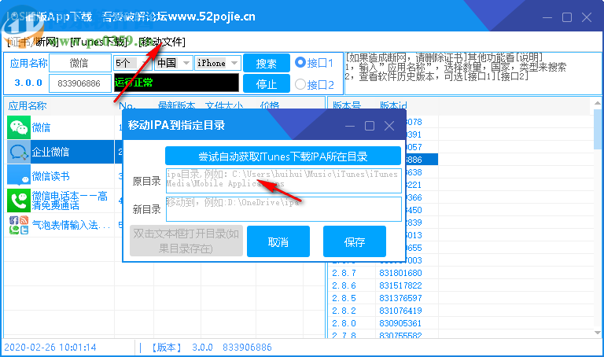Open the iTunes下载 menu

[98, 42]
